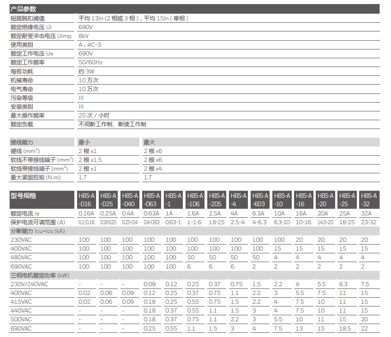The height and width of the screenshot is (337, 391).
Task: Click the 0.16A rated current cell
Action: pyautogui.click(x=86, y=214)
